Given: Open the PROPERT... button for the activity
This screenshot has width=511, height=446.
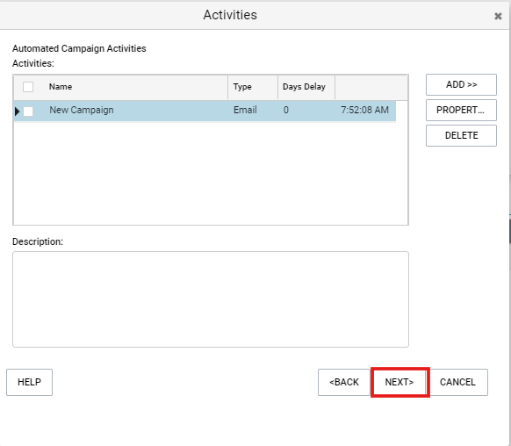Looking at the screenshot, I should pos(461,110).
